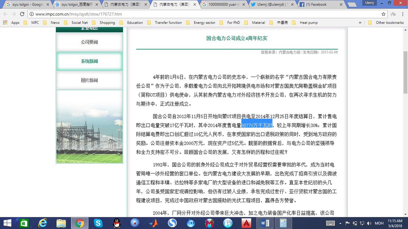Viewport: 408px width, 229px height.
Task: Switch to Skype in the taskbar
Action: [98, 223]
